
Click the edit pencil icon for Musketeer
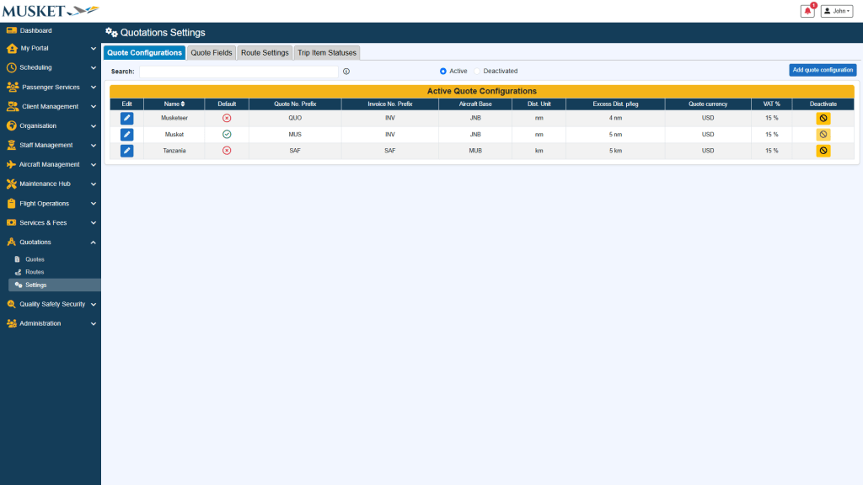pyautogui.click(x=126, y=118)
